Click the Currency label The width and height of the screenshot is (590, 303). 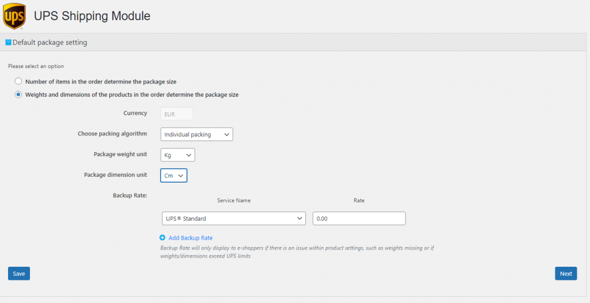pos(135,113)
